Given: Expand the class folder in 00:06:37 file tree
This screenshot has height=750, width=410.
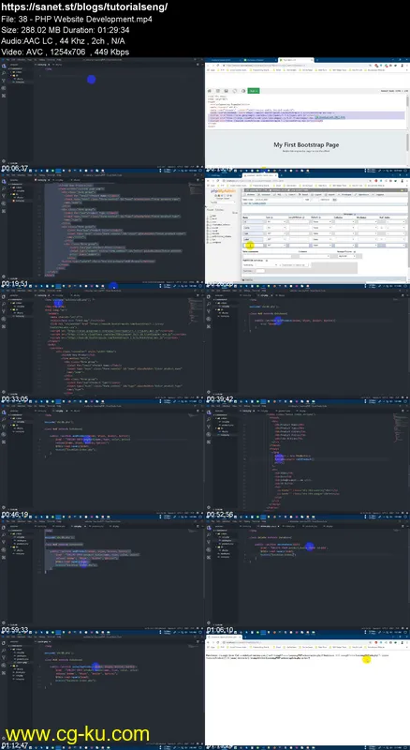Looking at the screenshot, I should point(18,72).
